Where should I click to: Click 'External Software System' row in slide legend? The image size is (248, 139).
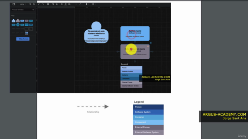[x=148, y=132]
